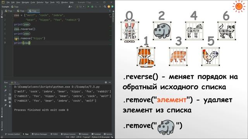Click the green inspection checkmark in editor
This screenshot has height=139, width=248.
(x=110, y=15)
